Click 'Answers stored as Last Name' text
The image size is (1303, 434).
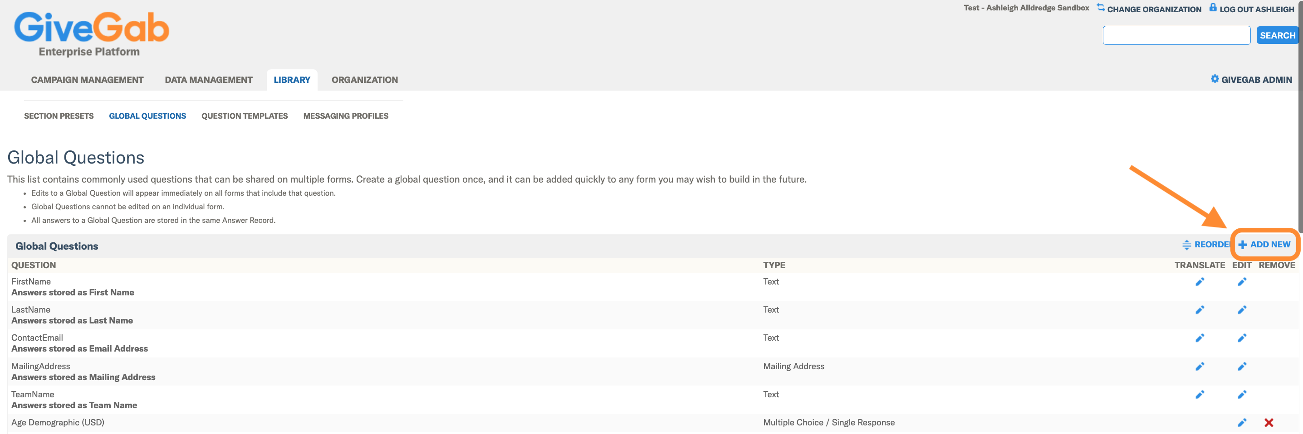click(72, 320)
